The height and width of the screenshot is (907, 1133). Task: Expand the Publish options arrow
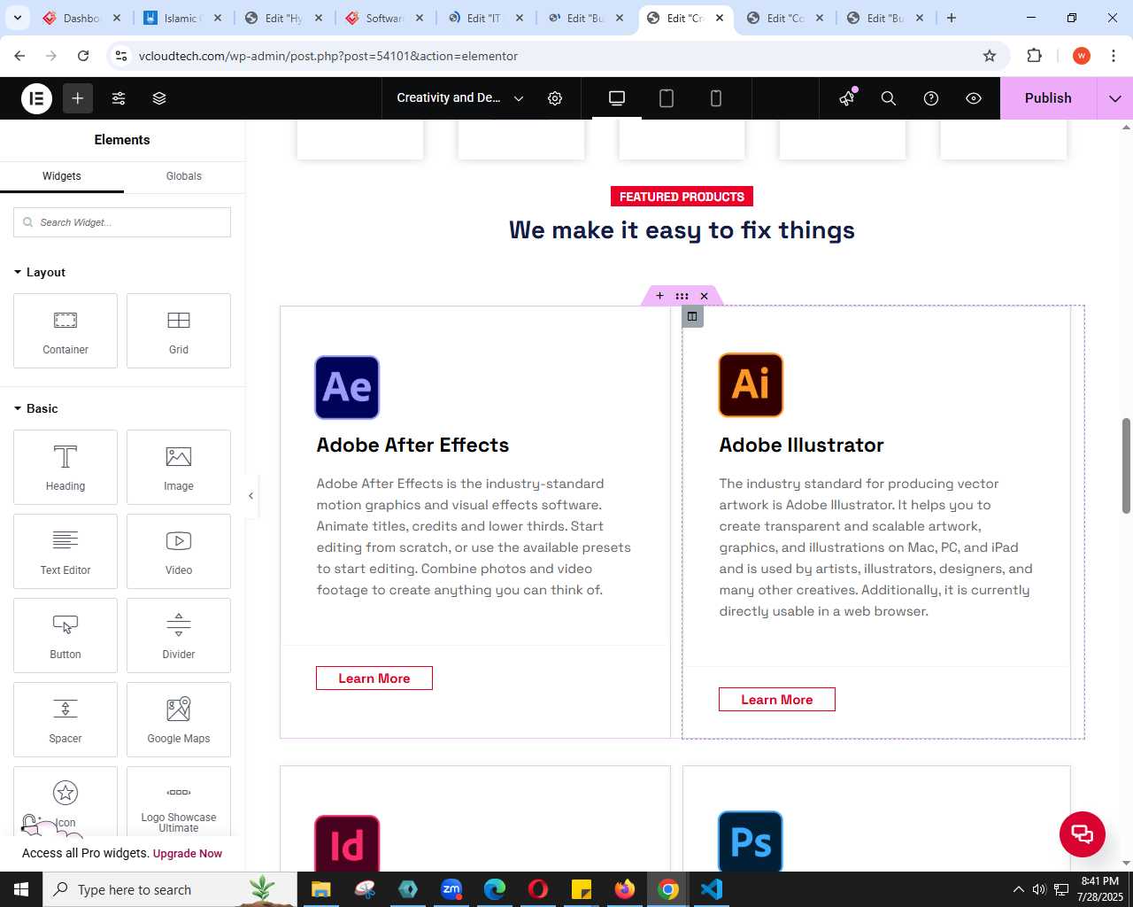pos(1115,98)
